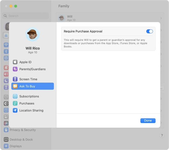Click the Privacy & Security hand icon
This screenshot has height=150, width=169.
6,130
